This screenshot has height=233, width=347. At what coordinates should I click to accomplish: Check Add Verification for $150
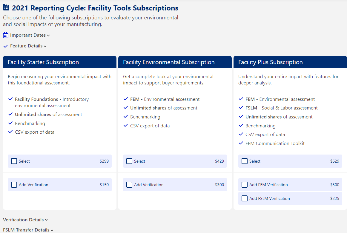(x=14, y=185)
